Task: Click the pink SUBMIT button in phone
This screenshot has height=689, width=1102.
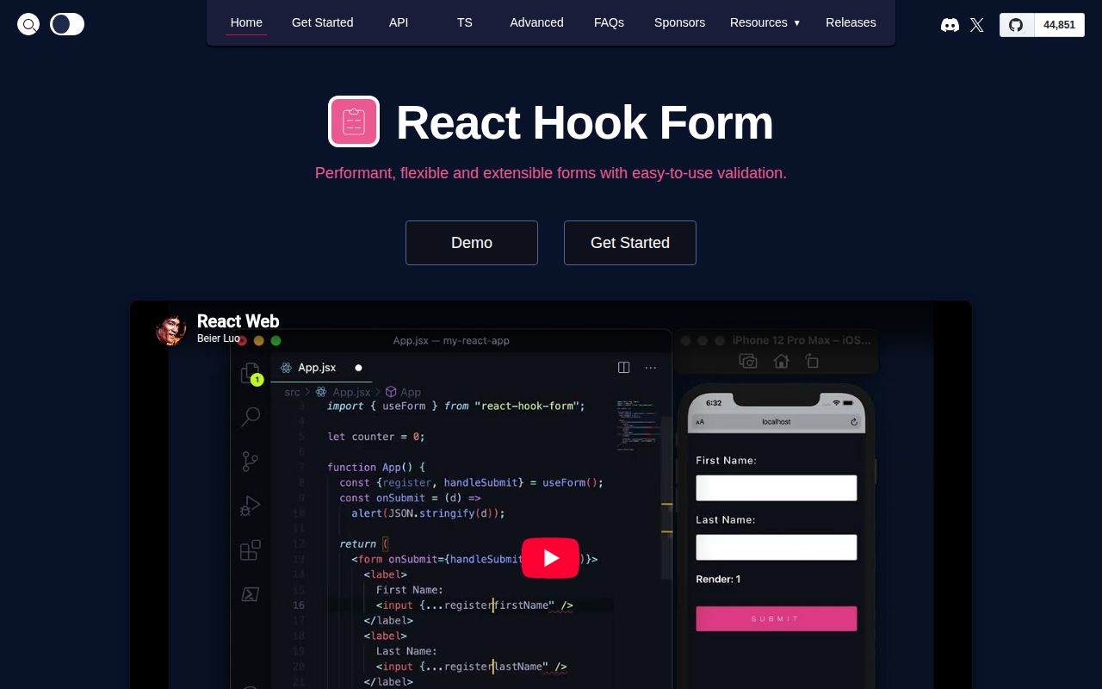Action: 777,618
